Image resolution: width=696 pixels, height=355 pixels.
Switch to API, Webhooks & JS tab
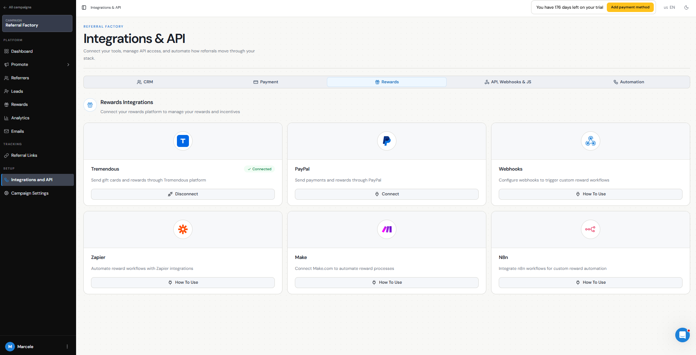pyautogui.click(x=508, y=82)
